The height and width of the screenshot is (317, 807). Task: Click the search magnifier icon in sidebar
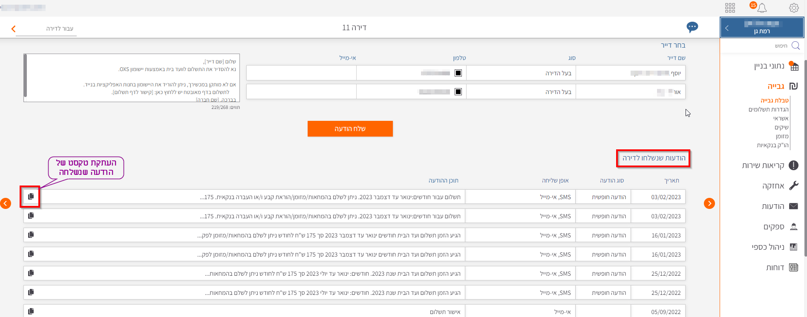click(795, 46)
